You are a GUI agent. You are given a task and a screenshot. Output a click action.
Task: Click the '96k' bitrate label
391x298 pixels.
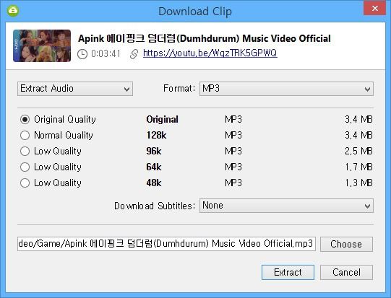[154, 151]
